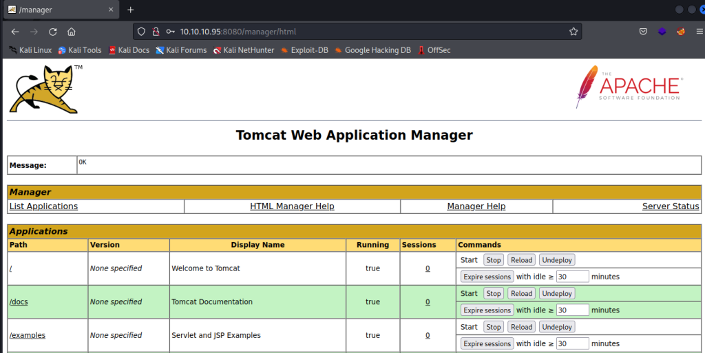
Task: Open the Pocket save icon
Action: point(642,32)
